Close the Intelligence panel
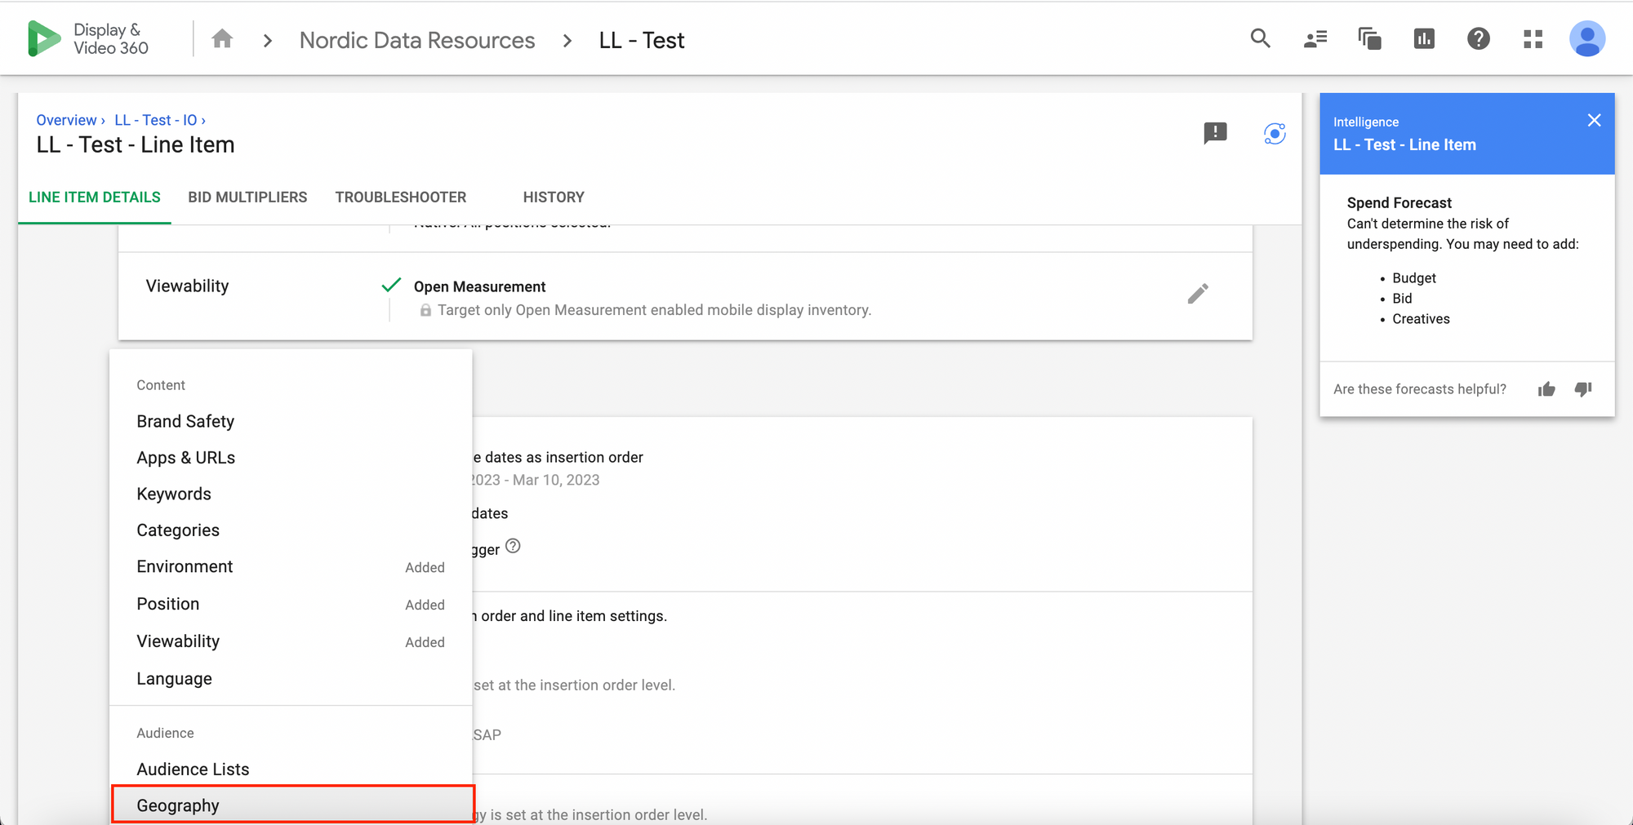This screenshot has width=1633, height=825. [x=1594, y=121]
